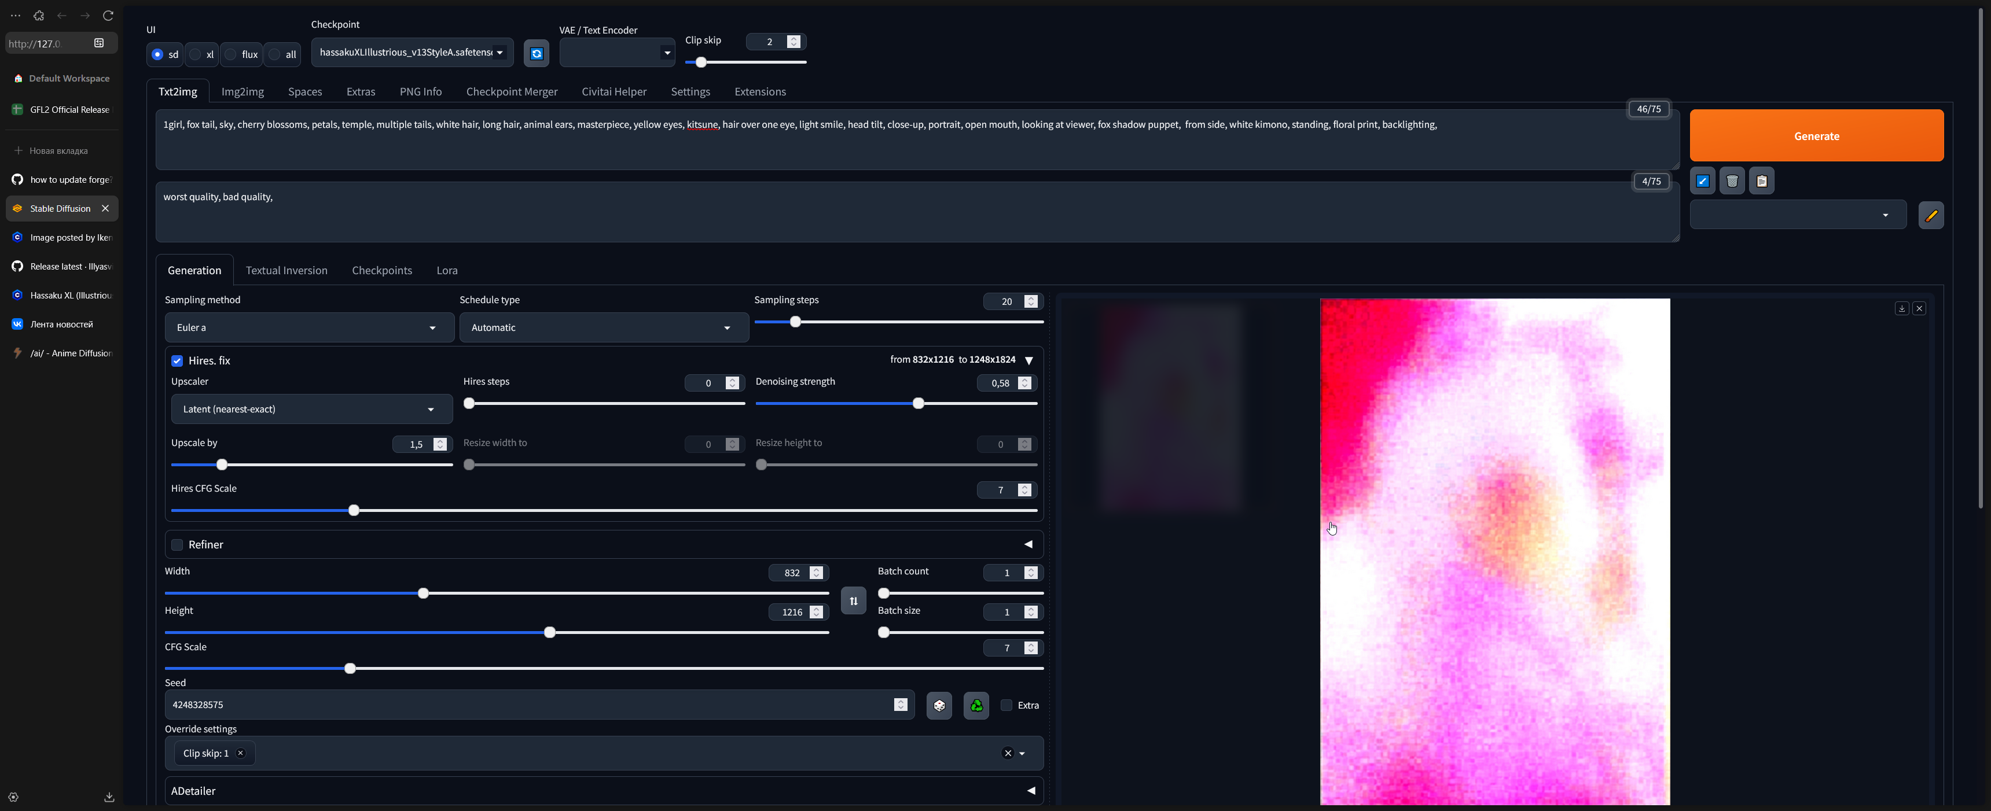Viewport: 1991px width, 811px height.
Task: Enable the Extra seed checkbox
Action: coord(1006,705)
